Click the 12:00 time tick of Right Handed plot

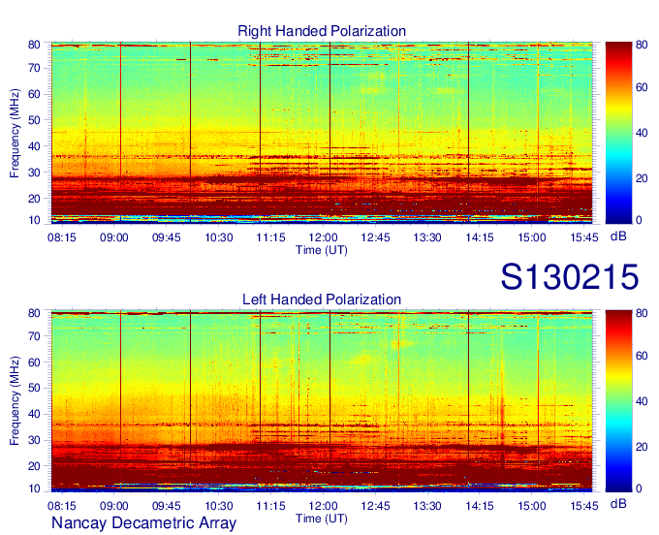coord(323,237)
